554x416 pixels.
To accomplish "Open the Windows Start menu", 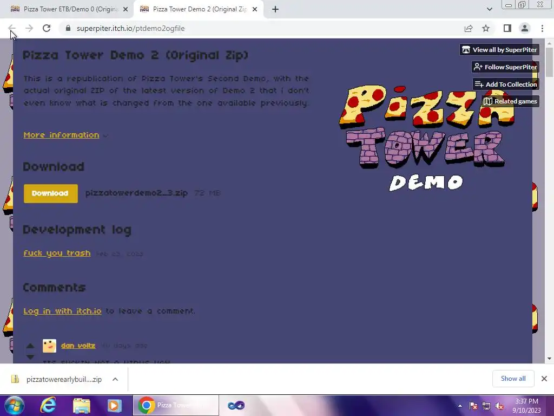I will (x=15, y=405).
